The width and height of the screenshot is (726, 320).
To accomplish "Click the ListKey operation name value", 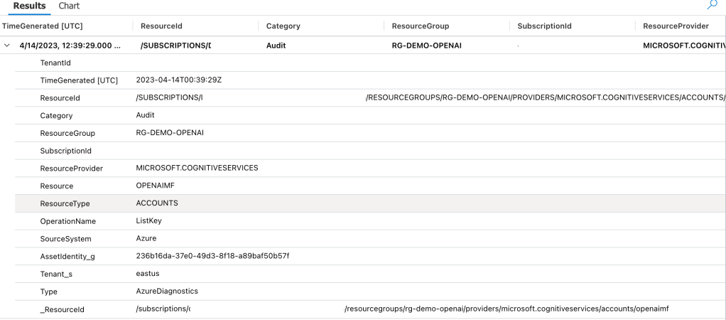I will pyautogui.click(x=148, y=221).
